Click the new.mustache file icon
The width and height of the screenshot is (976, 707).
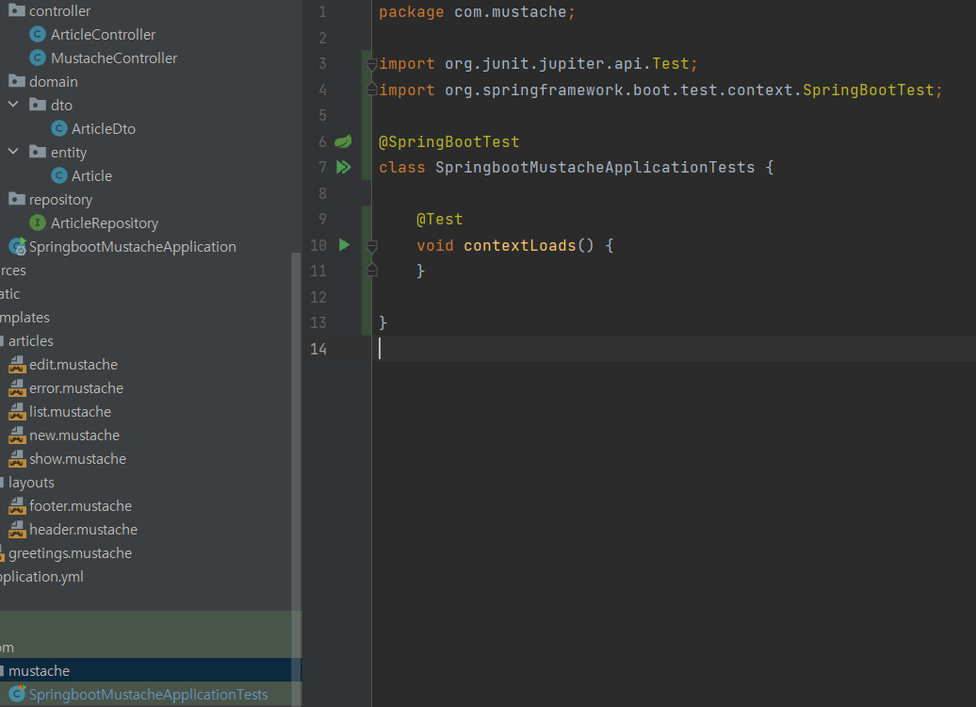point(17,436)
